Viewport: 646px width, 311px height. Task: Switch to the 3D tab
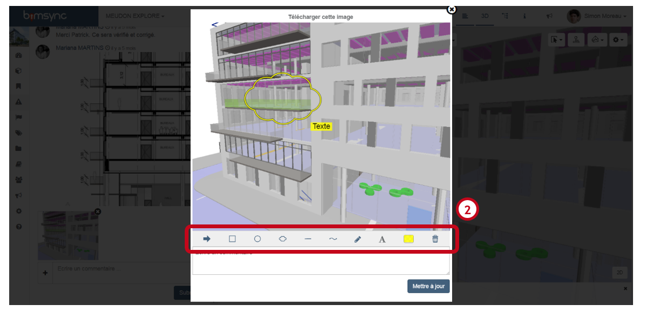tap(485, 16)
